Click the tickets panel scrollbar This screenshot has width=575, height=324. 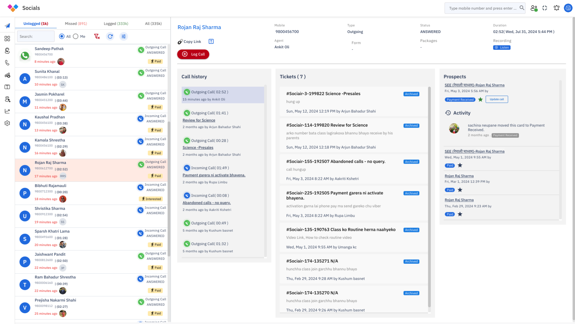pyautogui.click(x=429, y=195)
